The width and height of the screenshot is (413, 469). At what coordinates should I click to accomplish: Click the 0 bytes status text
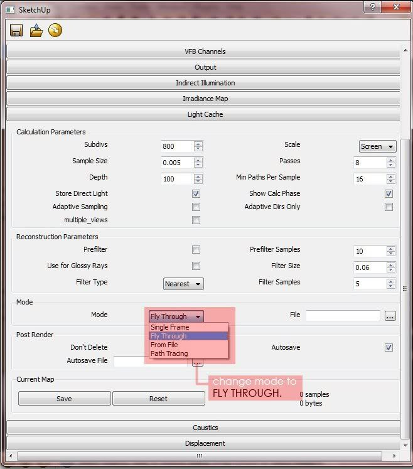point(311,403)
